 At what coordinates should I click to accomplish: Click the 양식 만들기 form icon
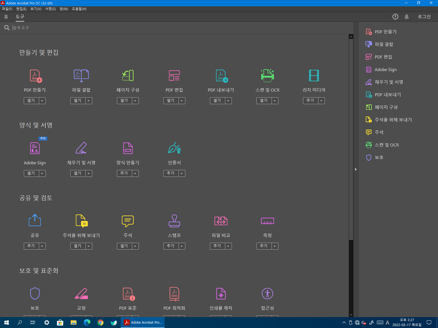click(x=128, y=148)
